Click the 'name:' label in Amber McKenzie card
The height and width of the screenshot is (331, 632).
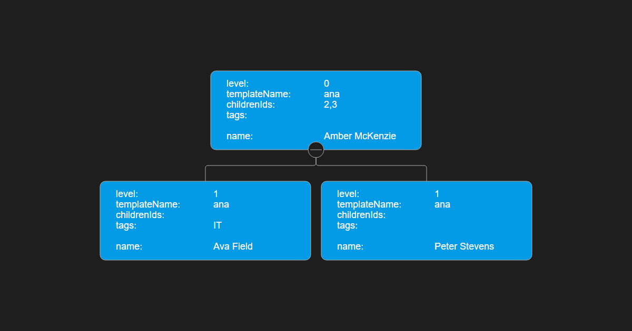[240, 136]
